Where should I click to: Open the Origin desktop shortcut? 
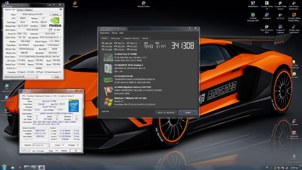point(75,4)
